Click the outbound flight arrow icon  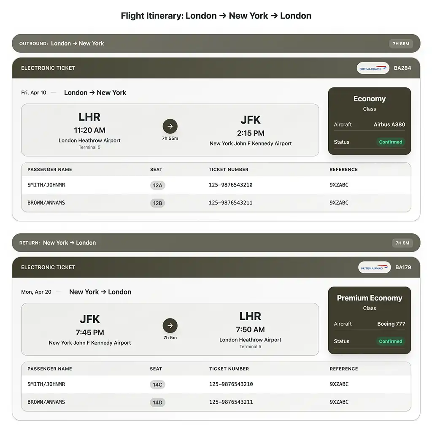[x=170, y=126]
